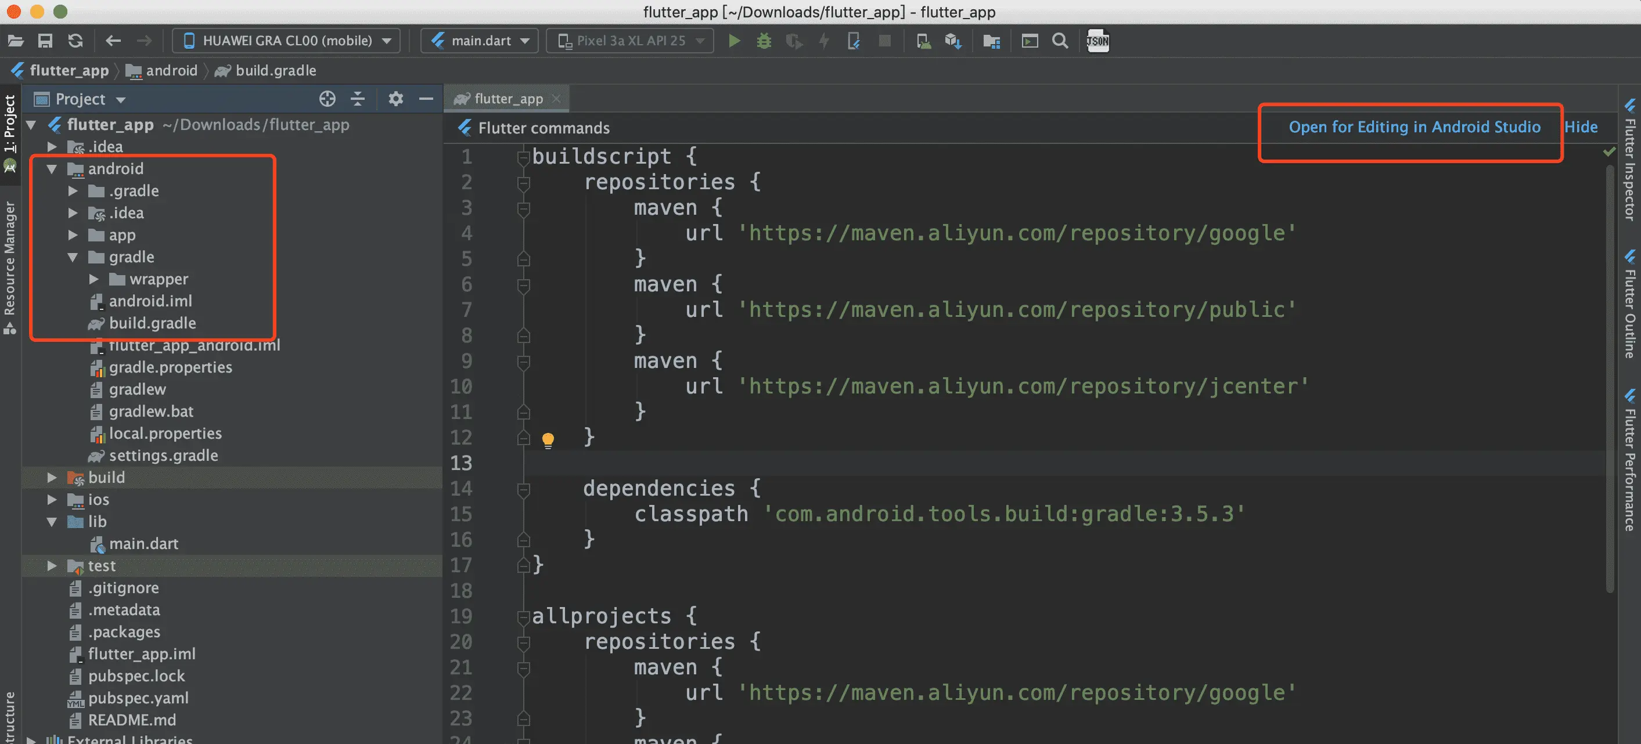Image resolution: width=1641 pixels, height=744 pixels.
Task: Click the yellow intention lightbulb in editor
Action: 548,439
